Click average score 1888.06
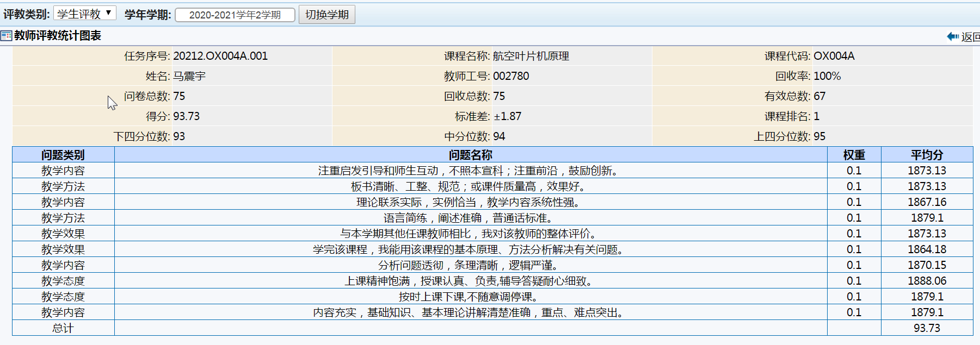The image size is (980, 345). coord(927,281)
